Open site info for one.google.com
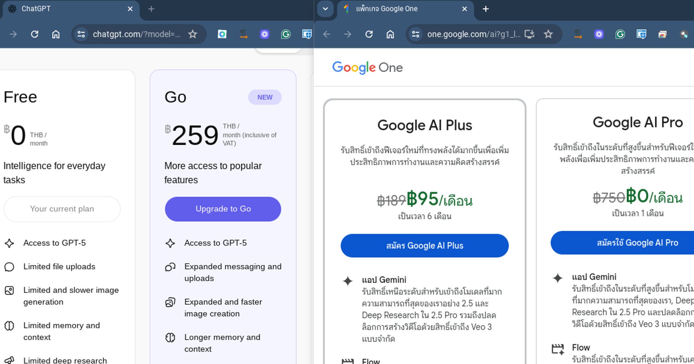 (416, 34)
